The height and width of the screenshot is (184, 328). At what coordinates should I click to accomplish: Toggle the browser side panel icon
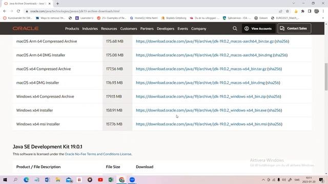(x=310, y=11)
